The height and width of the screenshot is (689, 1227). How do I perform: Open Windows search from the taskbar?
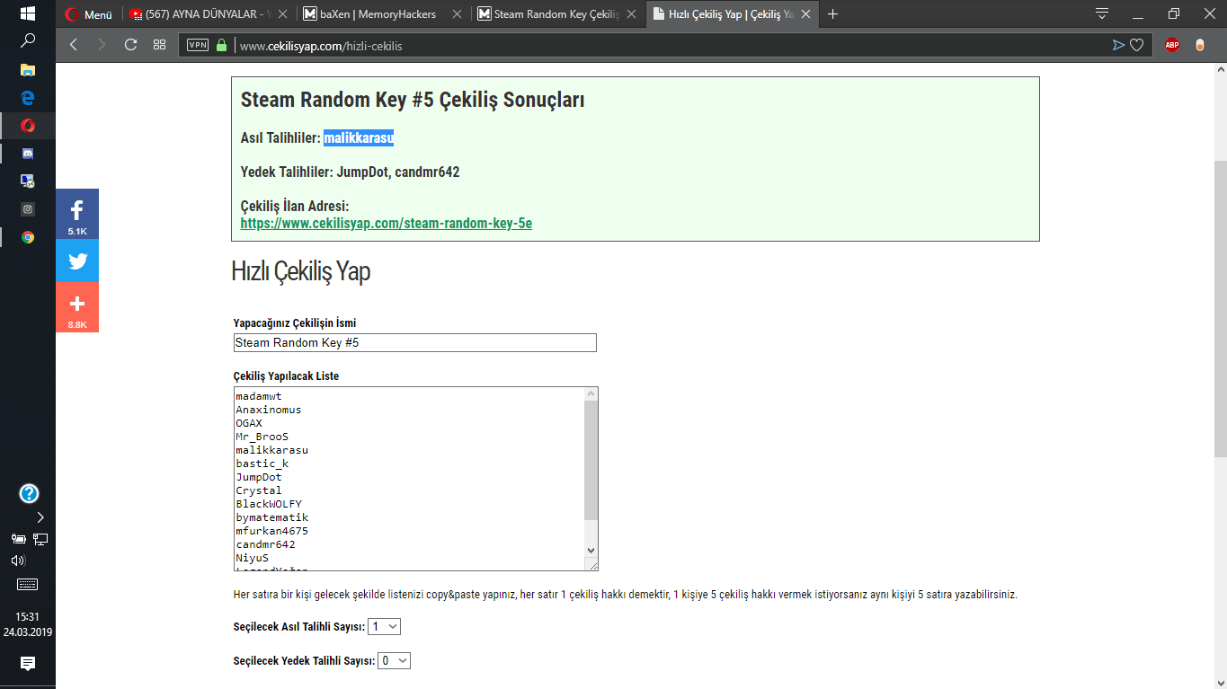(x=28, y=40)
